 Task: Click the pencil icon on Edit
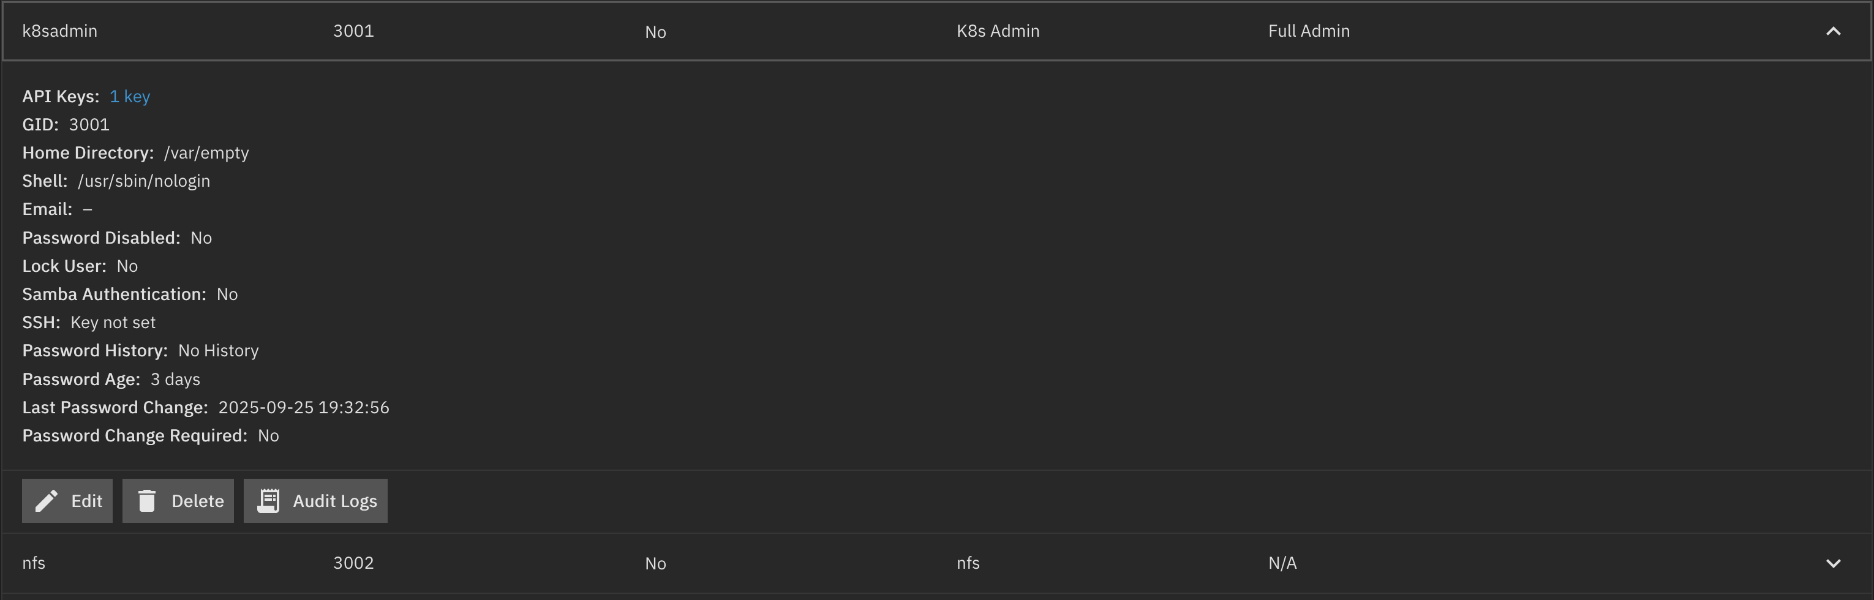click(x=47, y=501)
